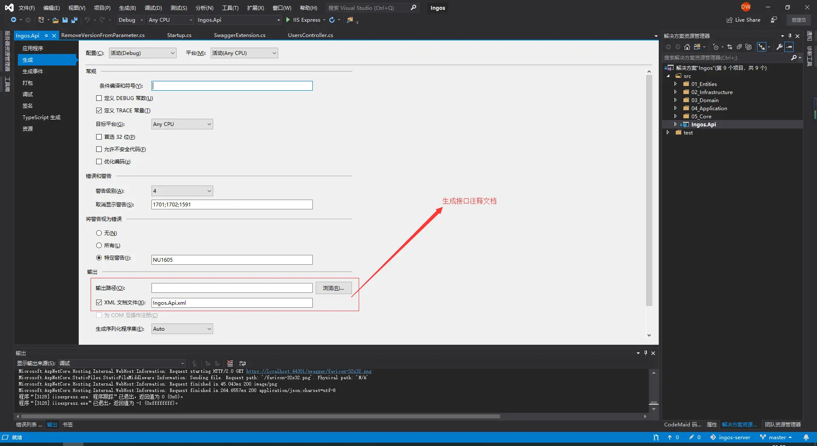Click the conditional compilation symbols field
Image resolution: width=817 pixels, height=446 pixels.
[x=232, y=86]
